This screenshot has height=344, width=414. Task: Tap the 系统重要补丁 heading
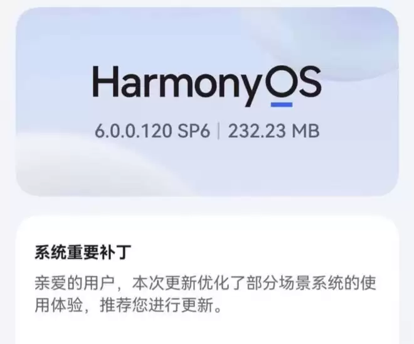(x=83, y=252)
